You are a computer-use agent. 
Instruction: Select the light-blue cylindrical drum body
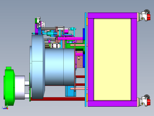click(60, 67)
